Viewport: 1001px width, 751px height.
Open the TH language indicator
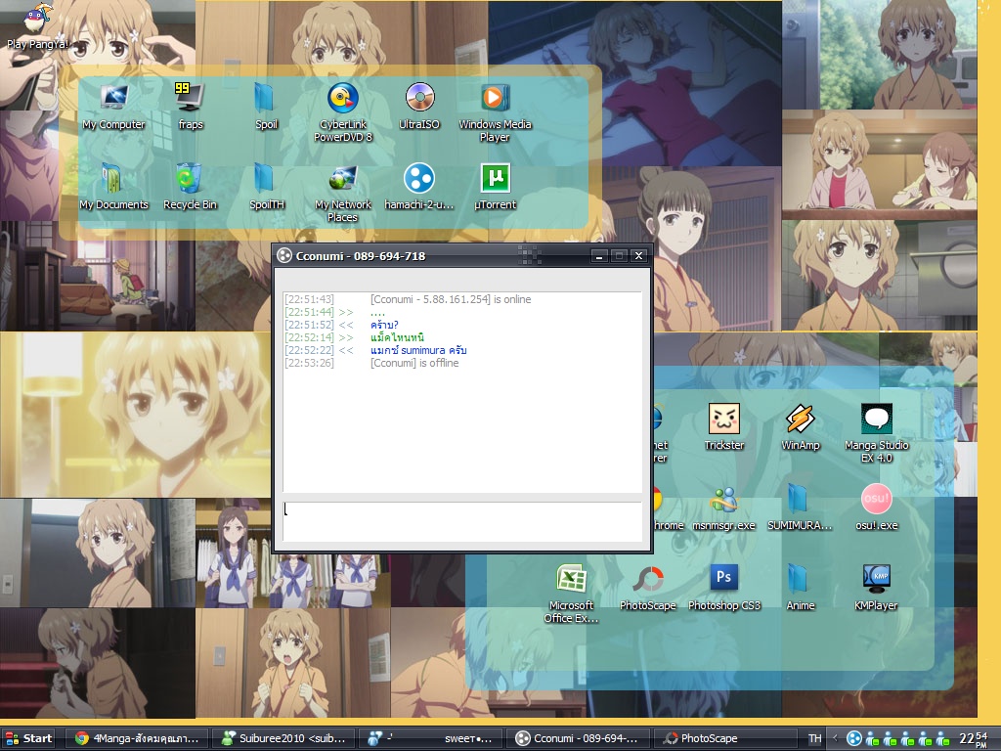point(814,738)
